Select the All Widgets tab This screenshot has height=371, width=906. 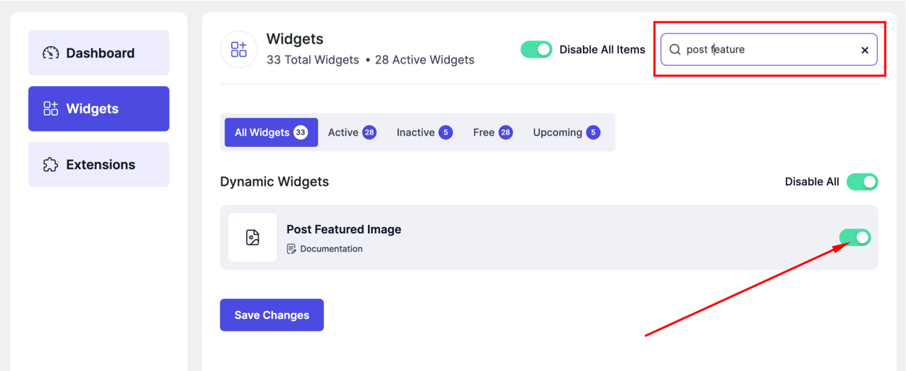point(271,132)
